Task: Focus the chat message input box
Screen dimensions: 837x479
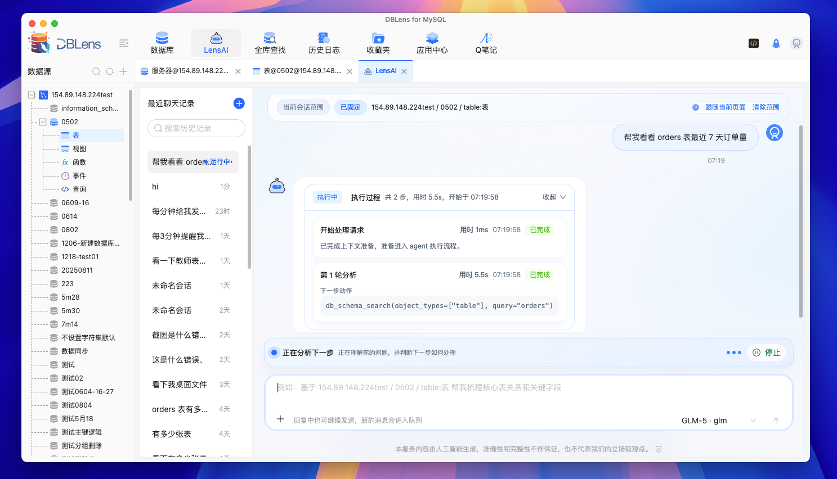Action: 529,388
